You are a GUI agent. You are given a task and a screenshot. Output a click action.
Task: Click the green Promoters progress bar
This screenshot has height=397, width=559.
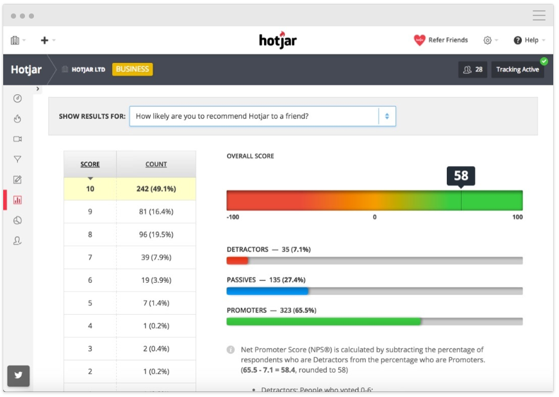(x=324, y=321)
